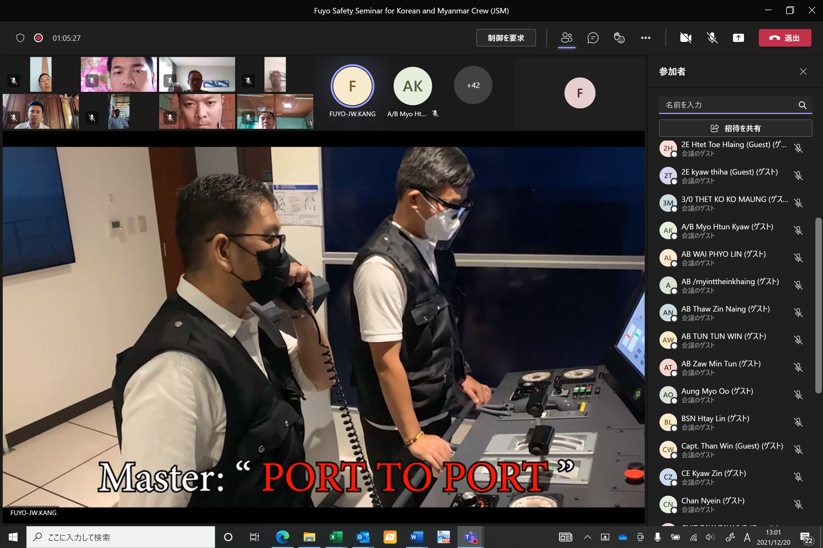Open Outlook from the taskbar
This screenshot has height=548, width=823.
pyautogui.click(x=363, y=537)
